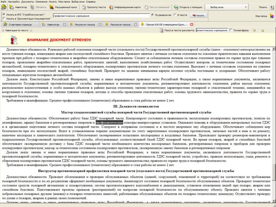Click the Навигация по тексту label
The image size is (276, 207).
coord(17,30)
